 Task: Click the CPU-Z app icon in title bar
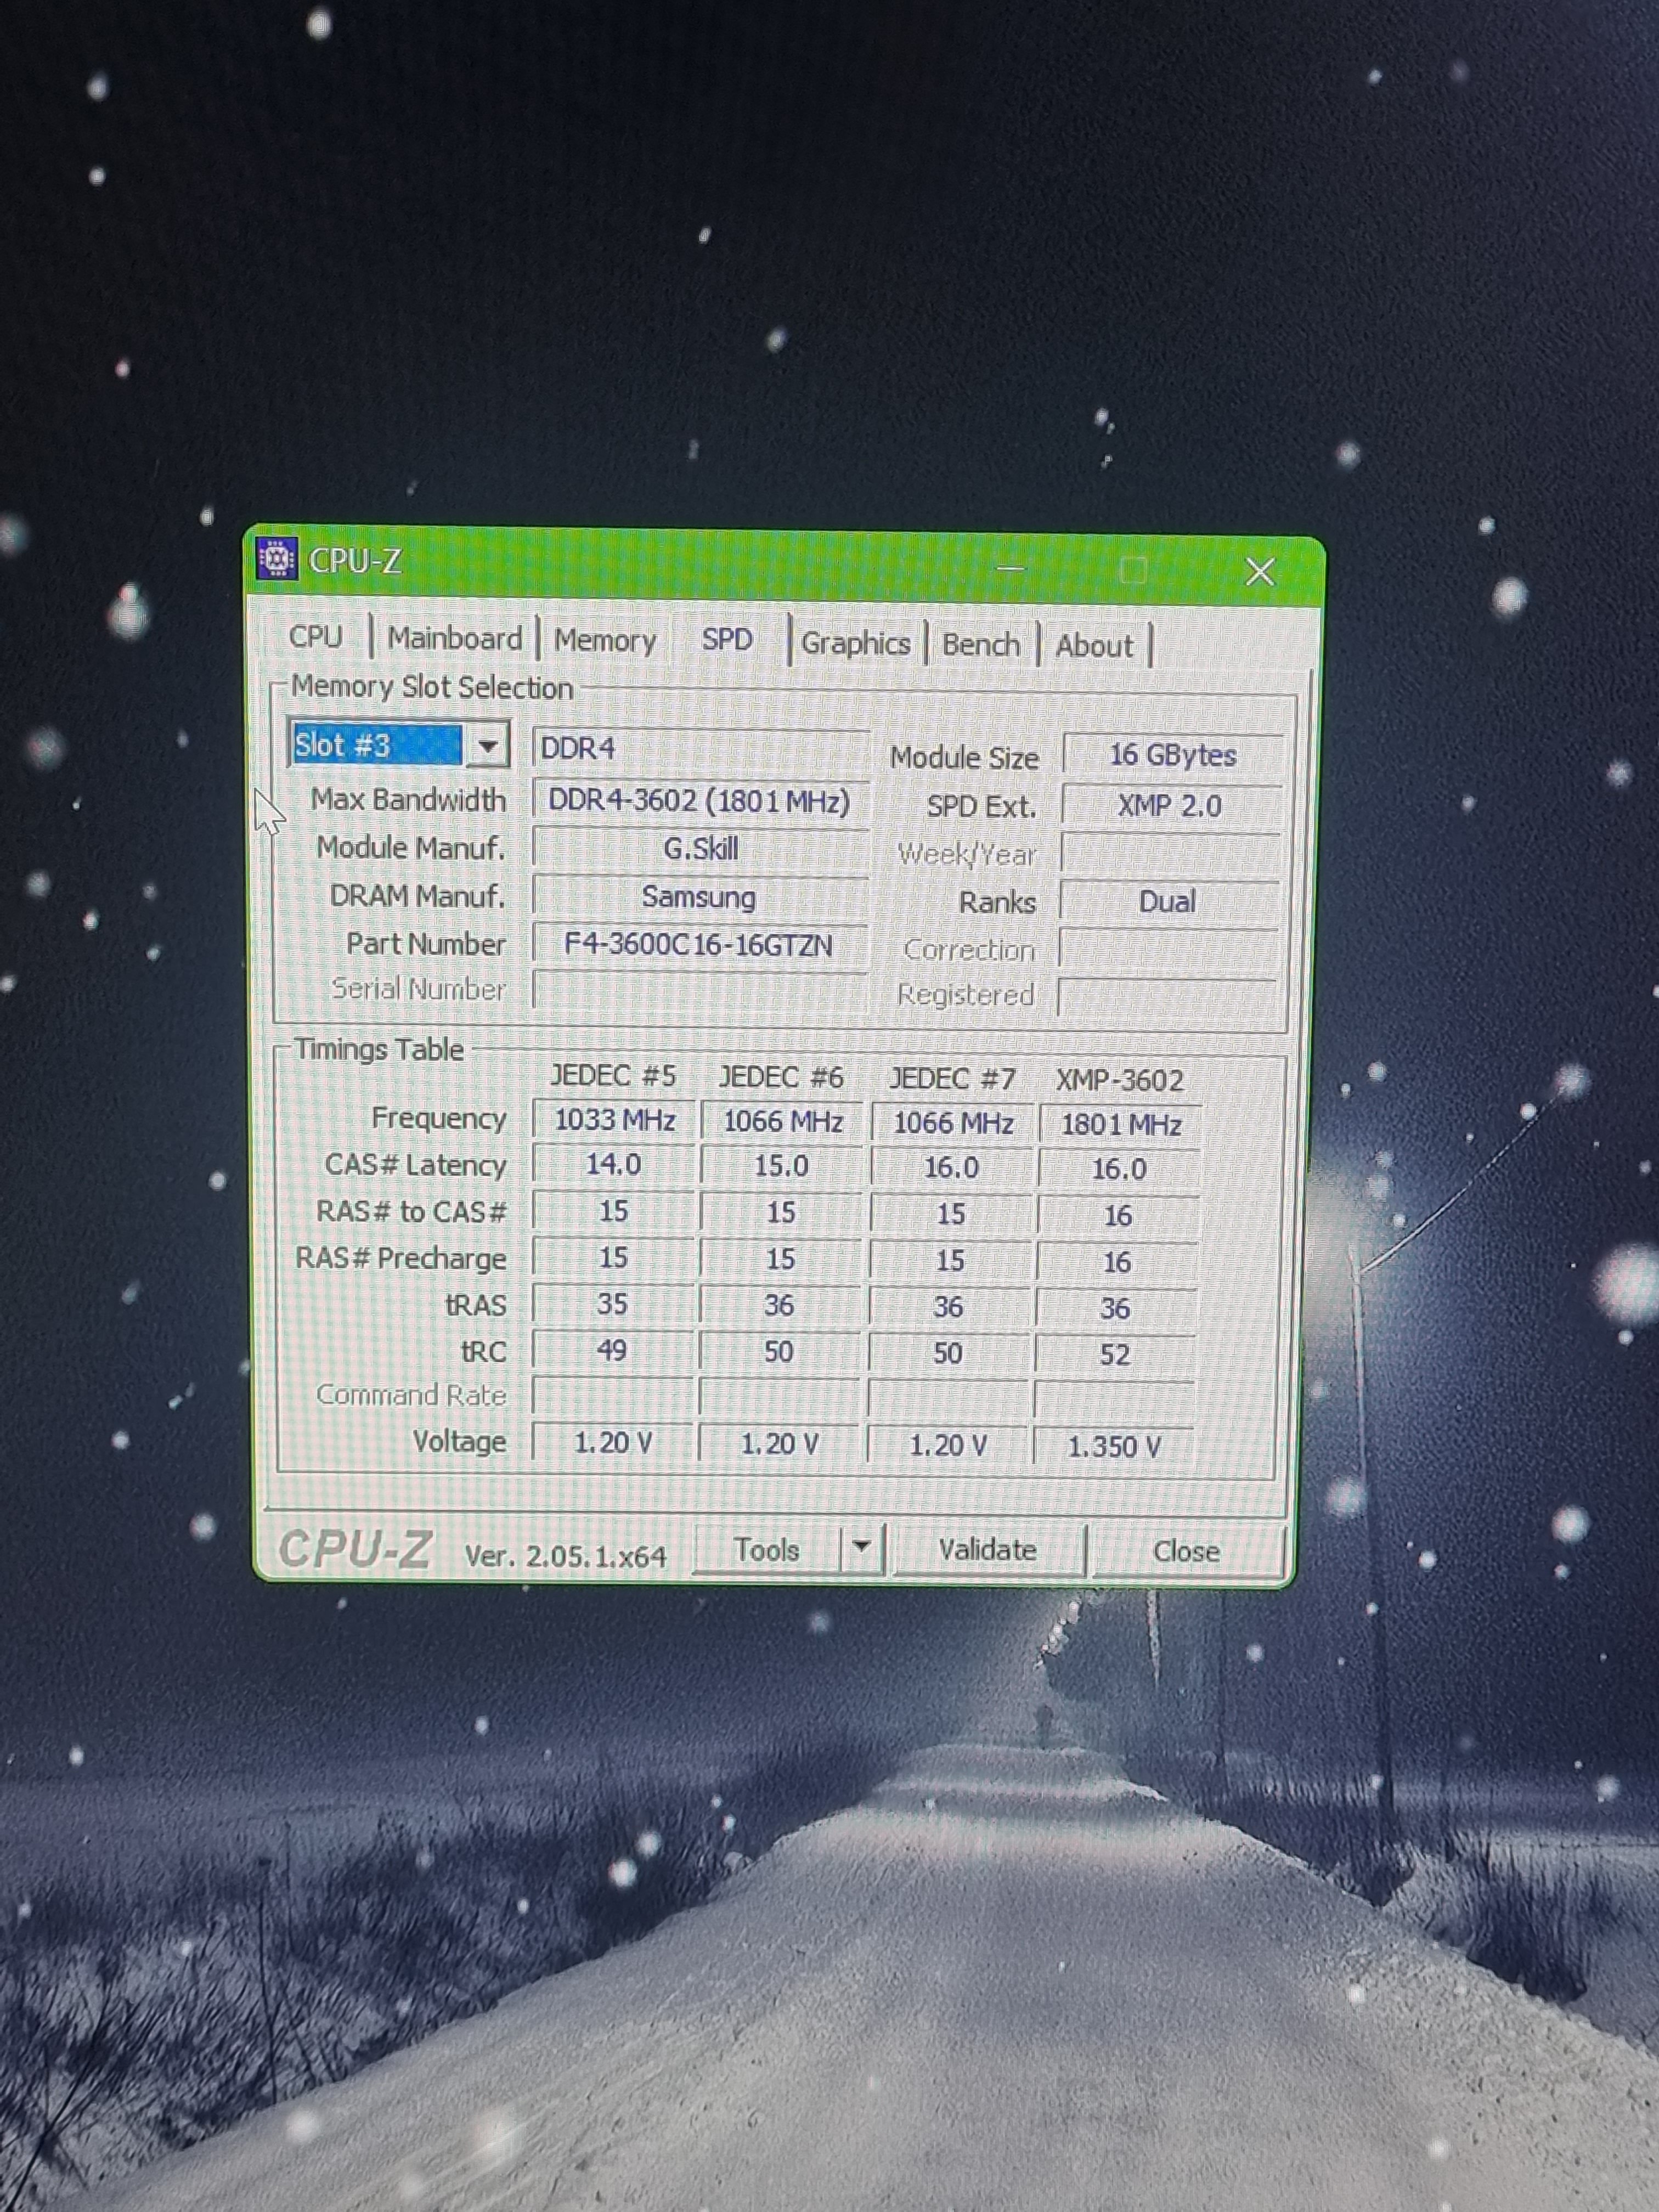coord(277,559)
